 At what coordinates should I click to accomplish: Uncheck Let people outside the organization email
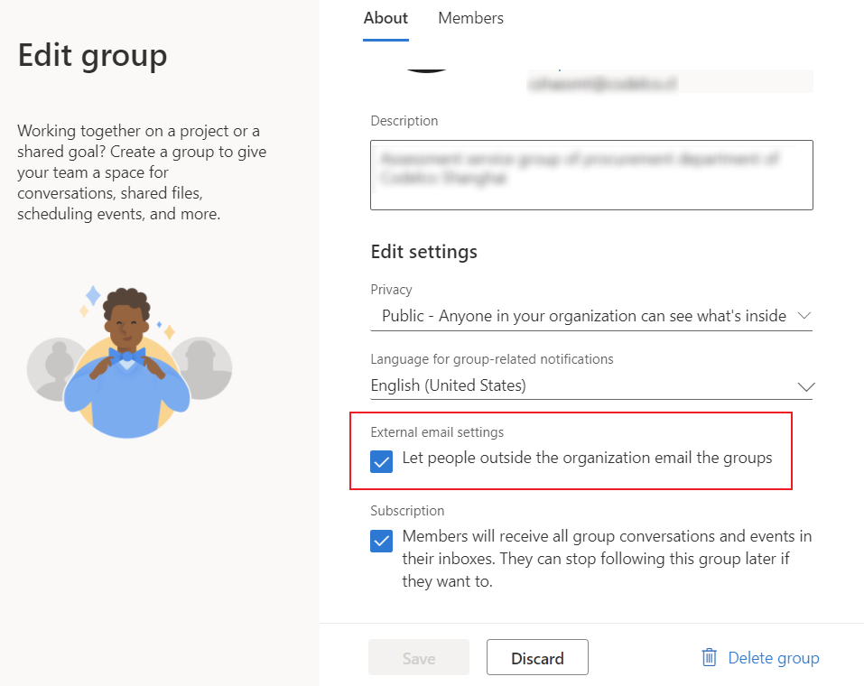pos(381,462)
